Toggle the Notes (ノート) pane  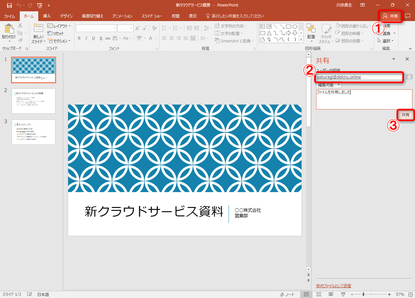pos(287,294)
